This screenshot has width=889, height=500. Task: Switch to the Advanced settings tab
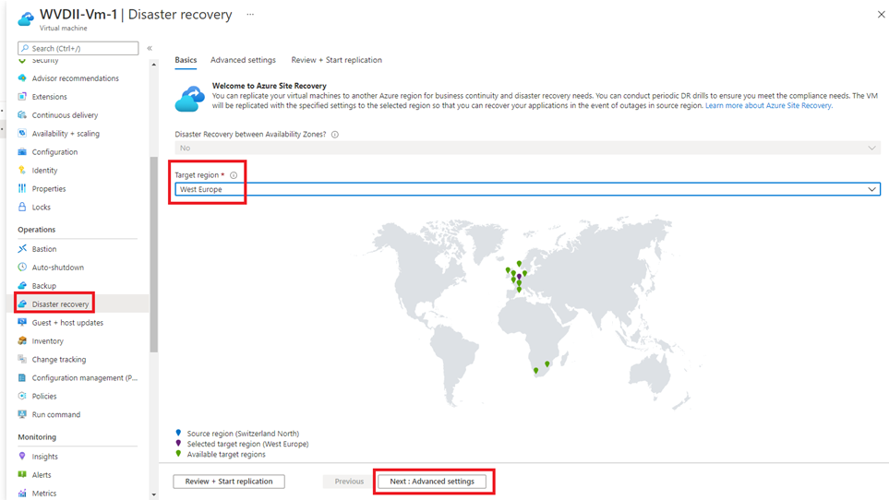243,60
